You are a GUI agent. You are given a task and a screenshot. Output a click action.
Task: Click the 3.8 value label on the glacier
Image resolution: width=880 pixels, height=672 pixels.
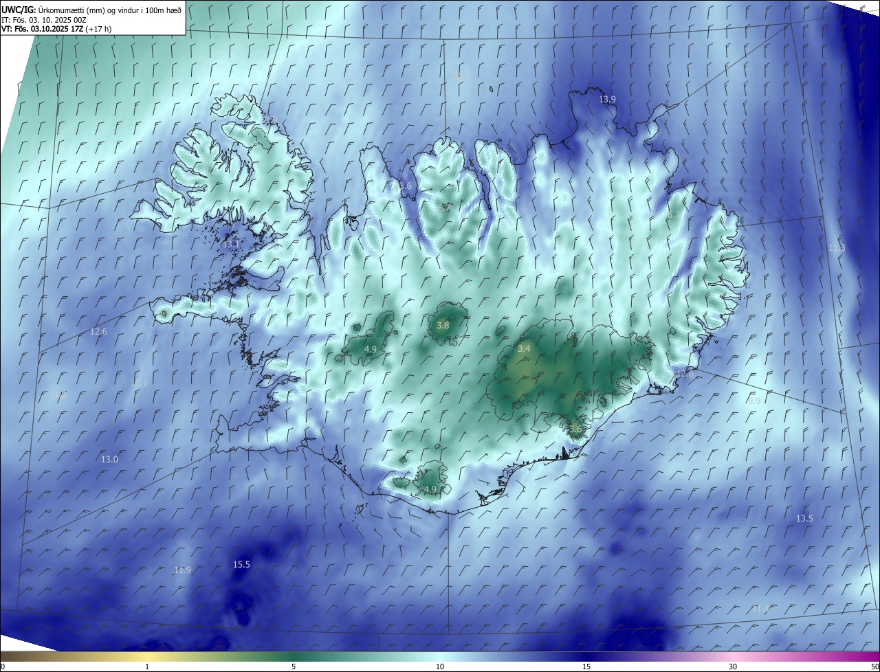[x=443, y=326]
